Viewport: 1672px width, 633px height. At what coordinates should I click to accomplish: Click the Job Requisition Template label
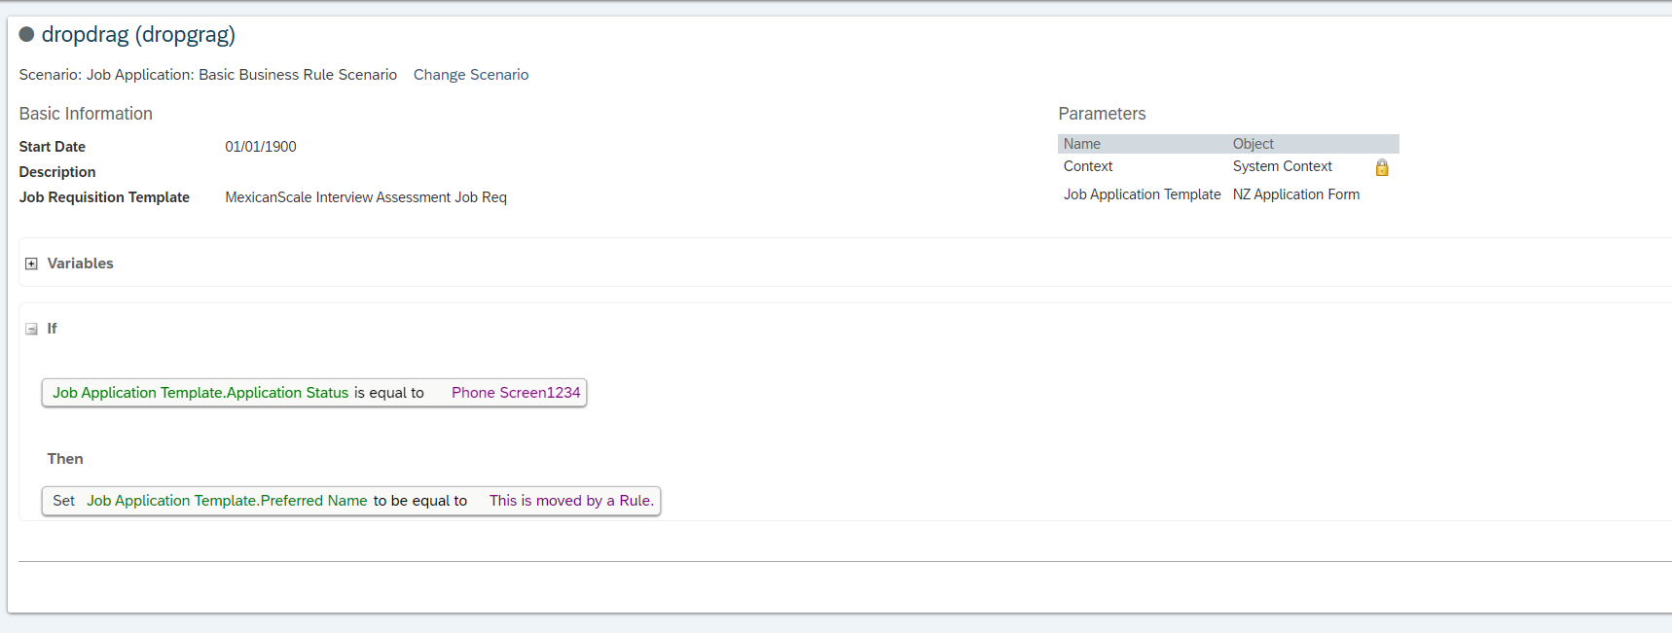pyautogui.click(x=104, y=197)
